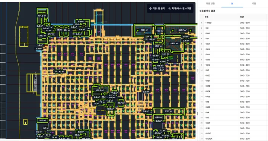
Task: Click the 35.7 m² area label
Action: [42, 121]
